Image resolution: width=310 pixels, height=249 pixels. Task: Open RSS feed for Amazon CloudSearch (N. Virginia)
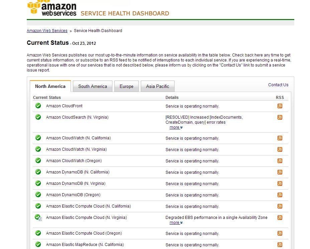(280, 117)
